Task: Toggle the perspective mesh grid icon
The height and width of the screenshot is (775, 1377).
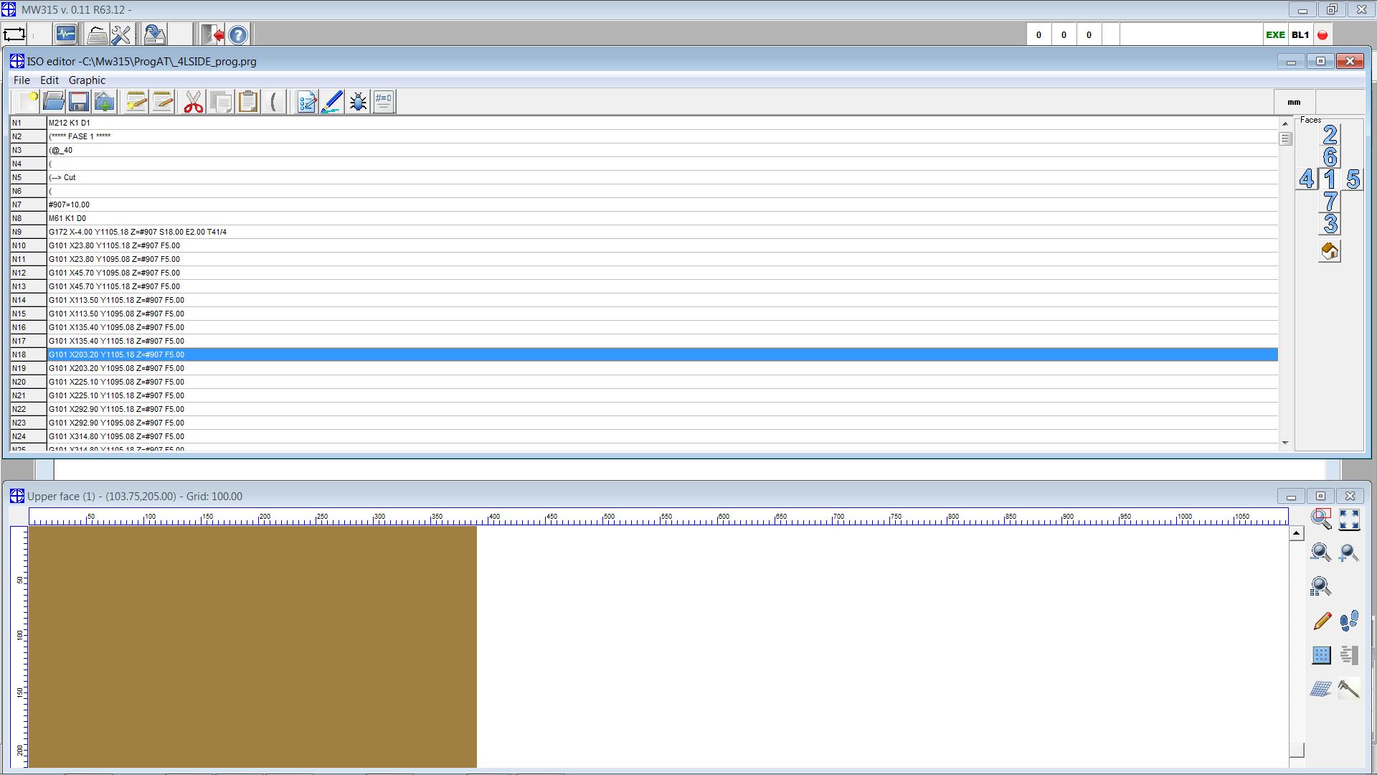Action: (x=1321, y=689)
